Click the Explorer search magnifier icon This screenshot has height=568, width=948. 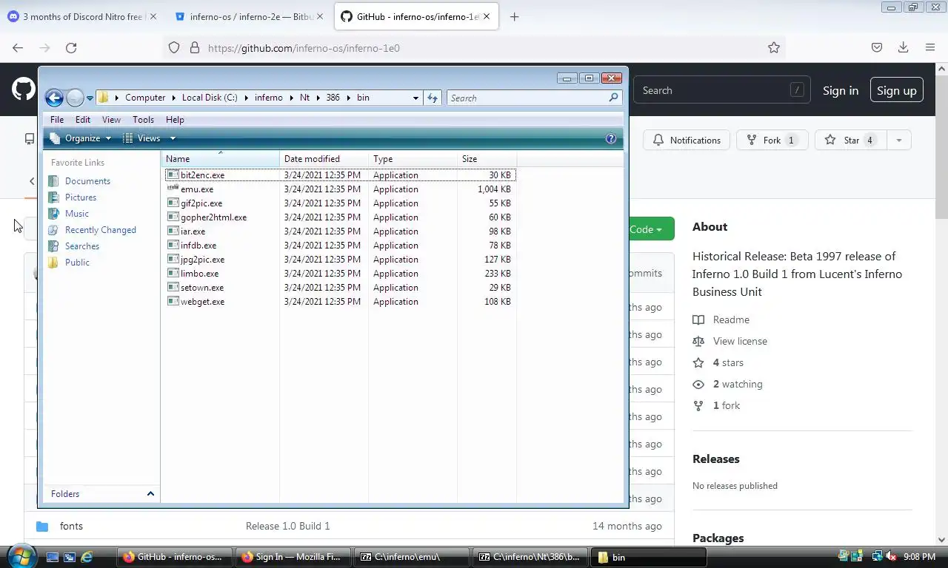[x=613, y=98]
